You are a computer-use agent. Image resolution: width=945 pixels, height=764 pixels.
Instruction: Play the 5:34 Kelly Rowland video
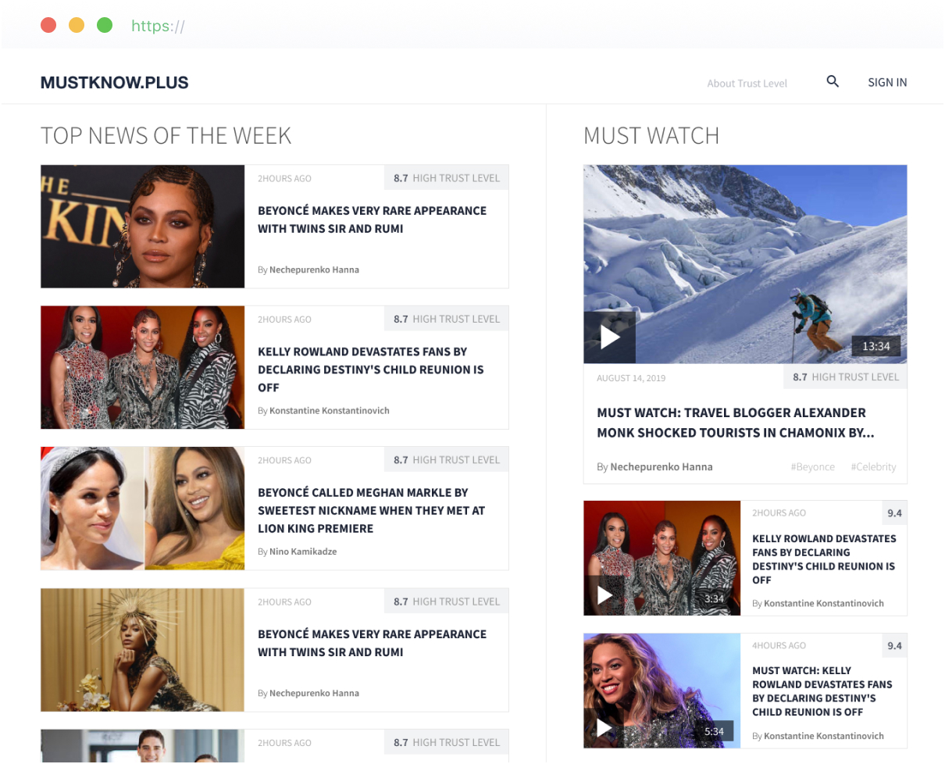click(604, 728)
